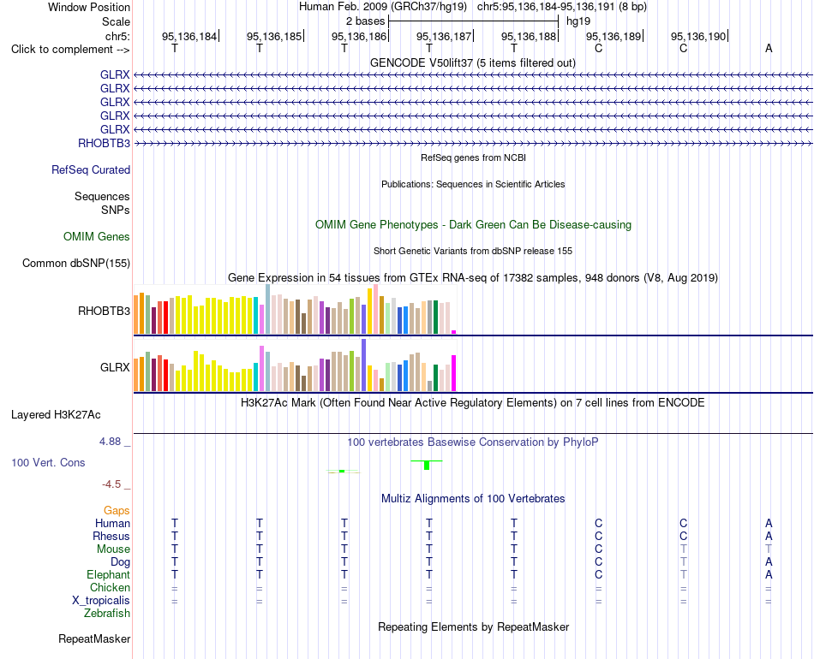Select the Mouse alignment row label
This screenshot has height=659, width=814.
pos(113,549)
